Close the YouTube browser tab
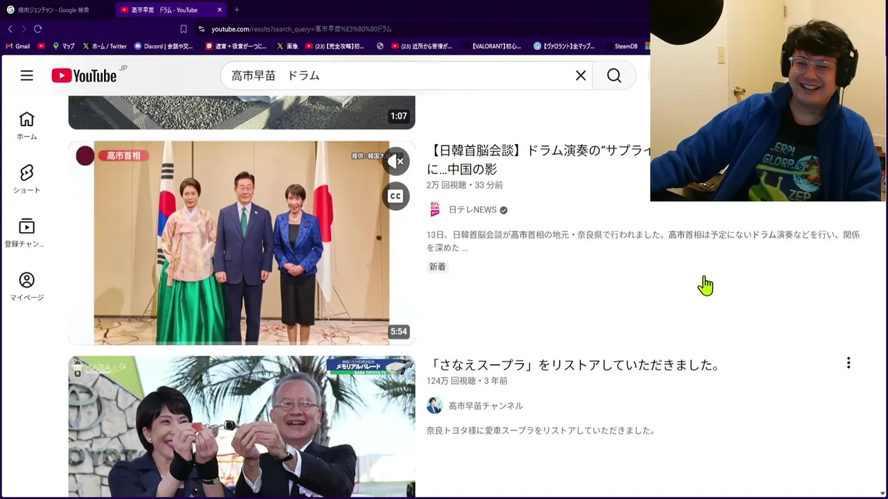The height and width of the screenshot is (499, 888). (220, 10)
